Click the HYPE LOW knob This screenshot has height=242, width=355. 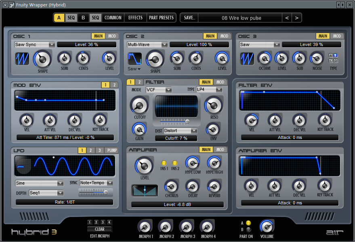coord(193,163)
